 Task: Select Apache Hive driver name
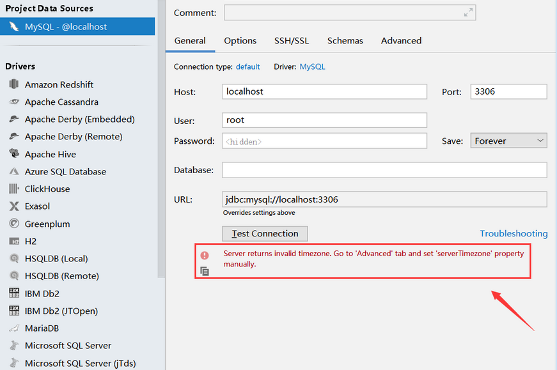coord(51,154)
